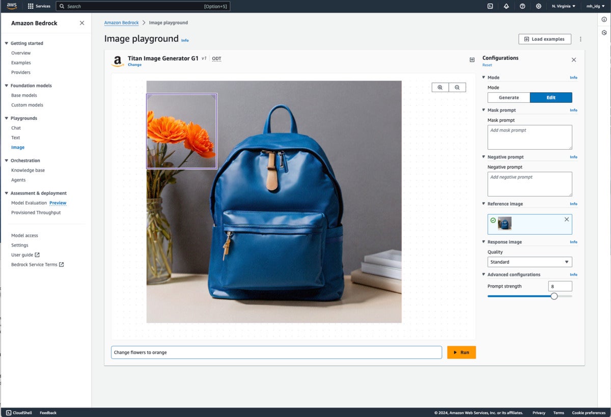Collapse the Reference image section
Screen dimensions: 611x417
484,204
